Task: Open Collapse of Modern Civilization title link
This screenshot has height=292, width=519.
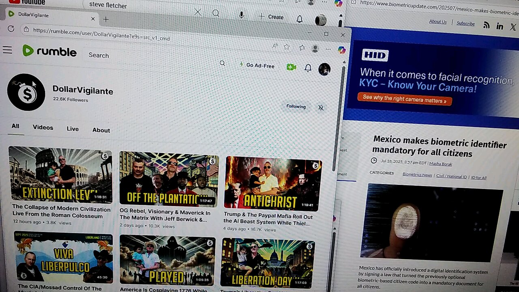Action: coord(61,213)
